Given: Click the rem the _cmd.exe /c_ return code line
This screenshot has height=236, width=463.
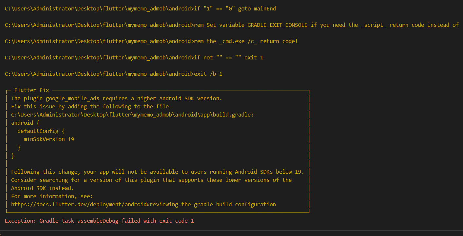Looking at the screenshot, I should pyautogui.click(x=151, y=41).
